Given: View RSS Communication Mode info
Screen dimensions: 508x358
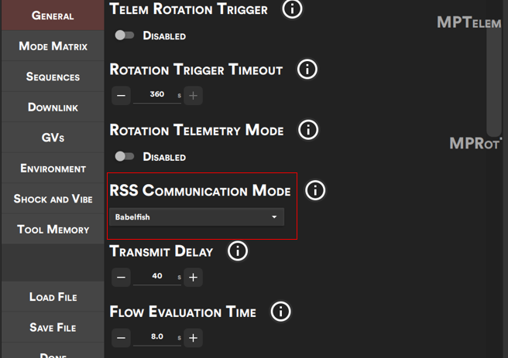Looking at the screenshot, I should click(315, 190).
